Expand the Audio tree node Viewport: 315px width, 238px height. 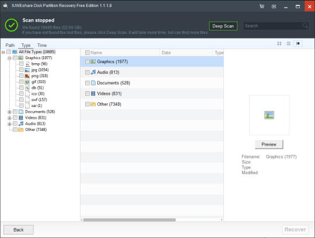coord(9,124)
